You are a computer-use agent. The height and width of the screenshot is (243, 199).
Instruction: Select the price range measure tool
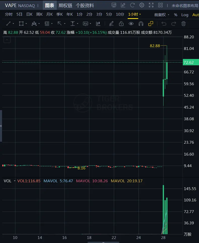point(73,23)
